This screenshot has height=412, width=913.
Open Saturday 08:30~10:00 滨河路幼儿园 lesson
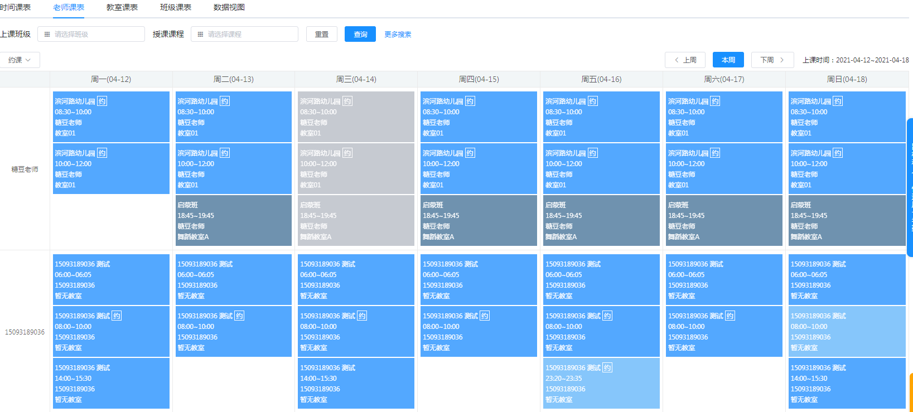coord(724,117)
